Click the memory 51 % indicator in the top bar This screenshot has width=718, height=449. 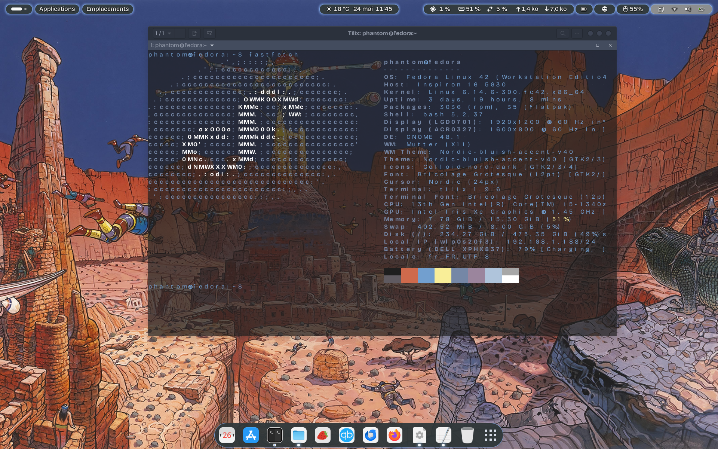(x=469, y=9)
